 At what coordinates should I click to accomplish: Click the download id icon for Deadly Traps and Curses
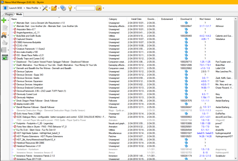[186, 59]
